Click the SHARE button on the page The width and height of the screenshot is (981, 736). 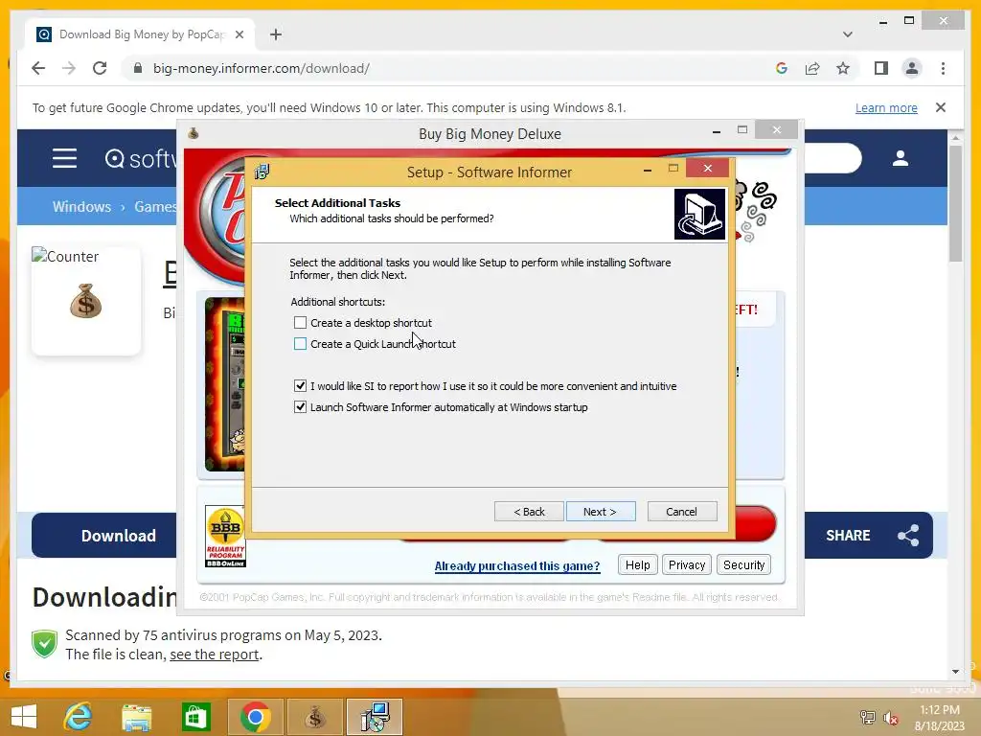[x=868, y=535]
